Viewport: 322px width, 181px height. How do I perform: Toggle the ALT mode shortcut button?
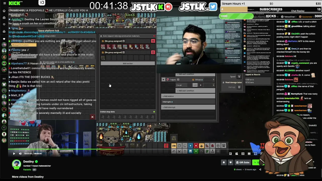click(x=174, y=146)
